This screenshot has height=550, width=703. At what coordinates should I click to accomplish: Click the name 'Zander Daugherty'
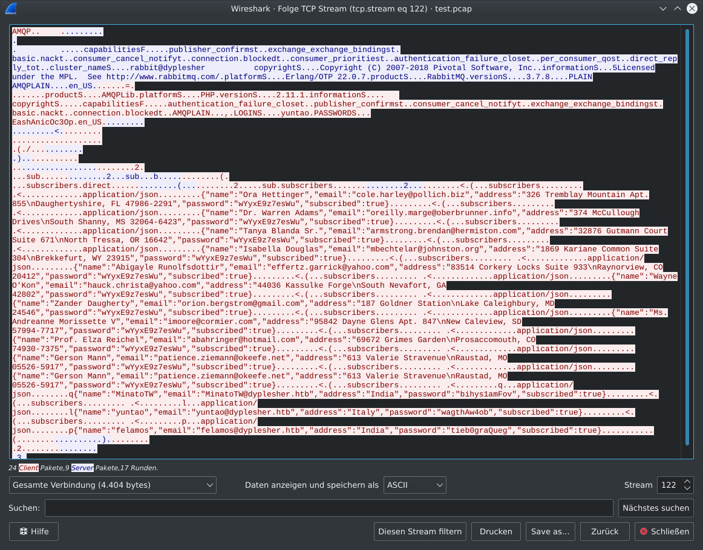tap(91, 303)
